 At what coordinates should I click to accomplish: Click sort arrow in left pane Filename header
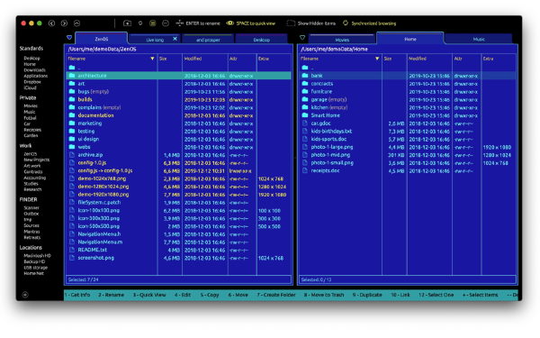(x=152, y=59)
